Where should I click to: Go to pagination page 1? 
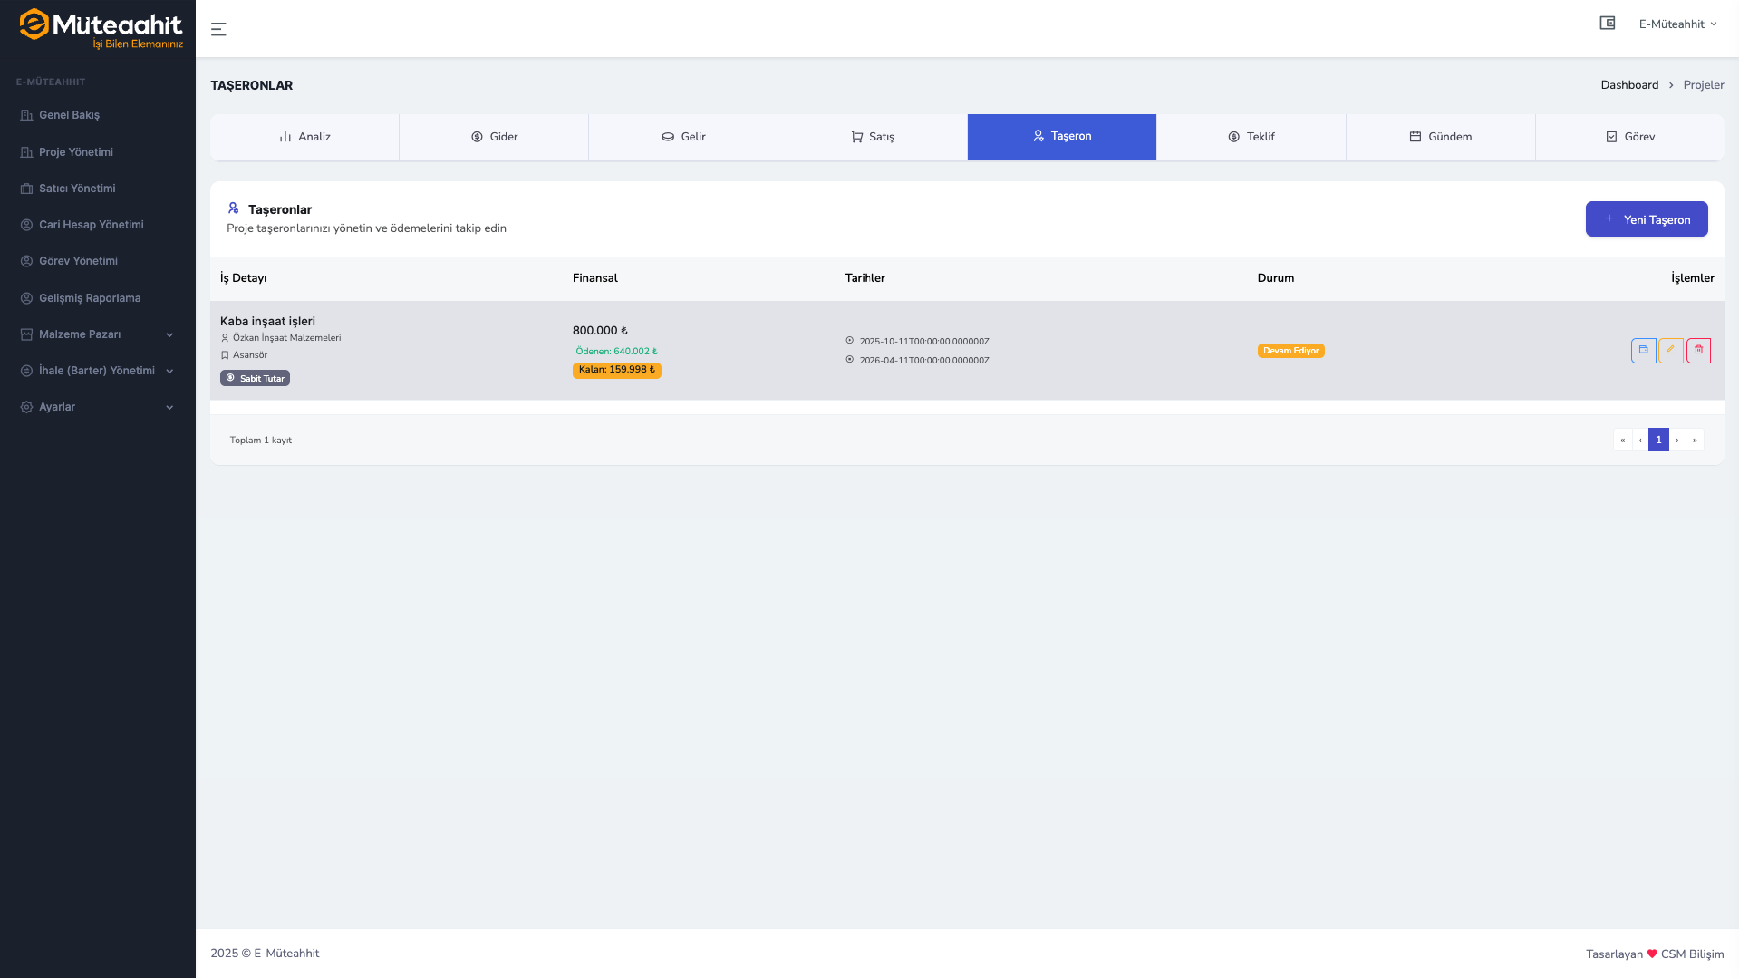pyautogui.click(x=1657, y=441)
